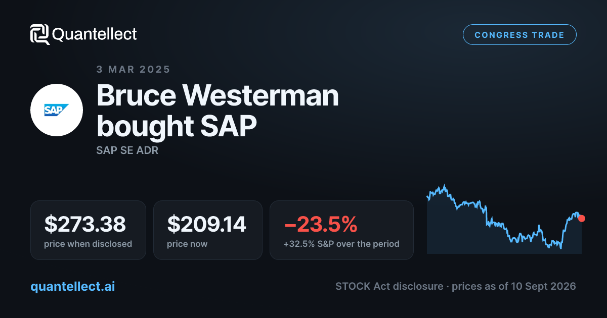Screen dimensions: 607x318
Task: Click the red endpoint dot on chart
Action: coord(581,219)
